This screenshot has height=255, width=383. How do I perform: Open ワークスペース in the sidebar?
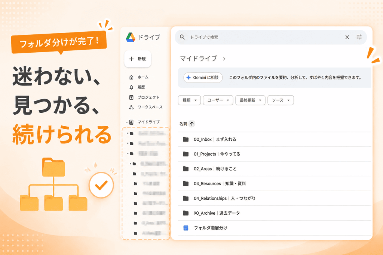click(x=150, y=107)
